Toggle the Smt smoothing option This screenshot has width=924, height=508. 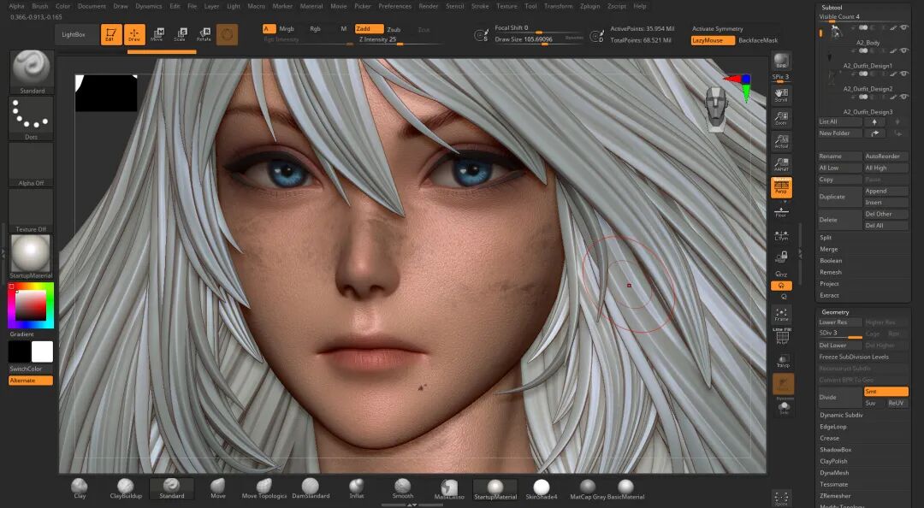point(885,391)
